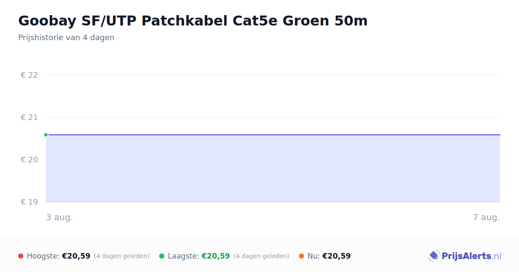
Task: Click the red Hoogste legend dot
Action: [x=21, y=256]
